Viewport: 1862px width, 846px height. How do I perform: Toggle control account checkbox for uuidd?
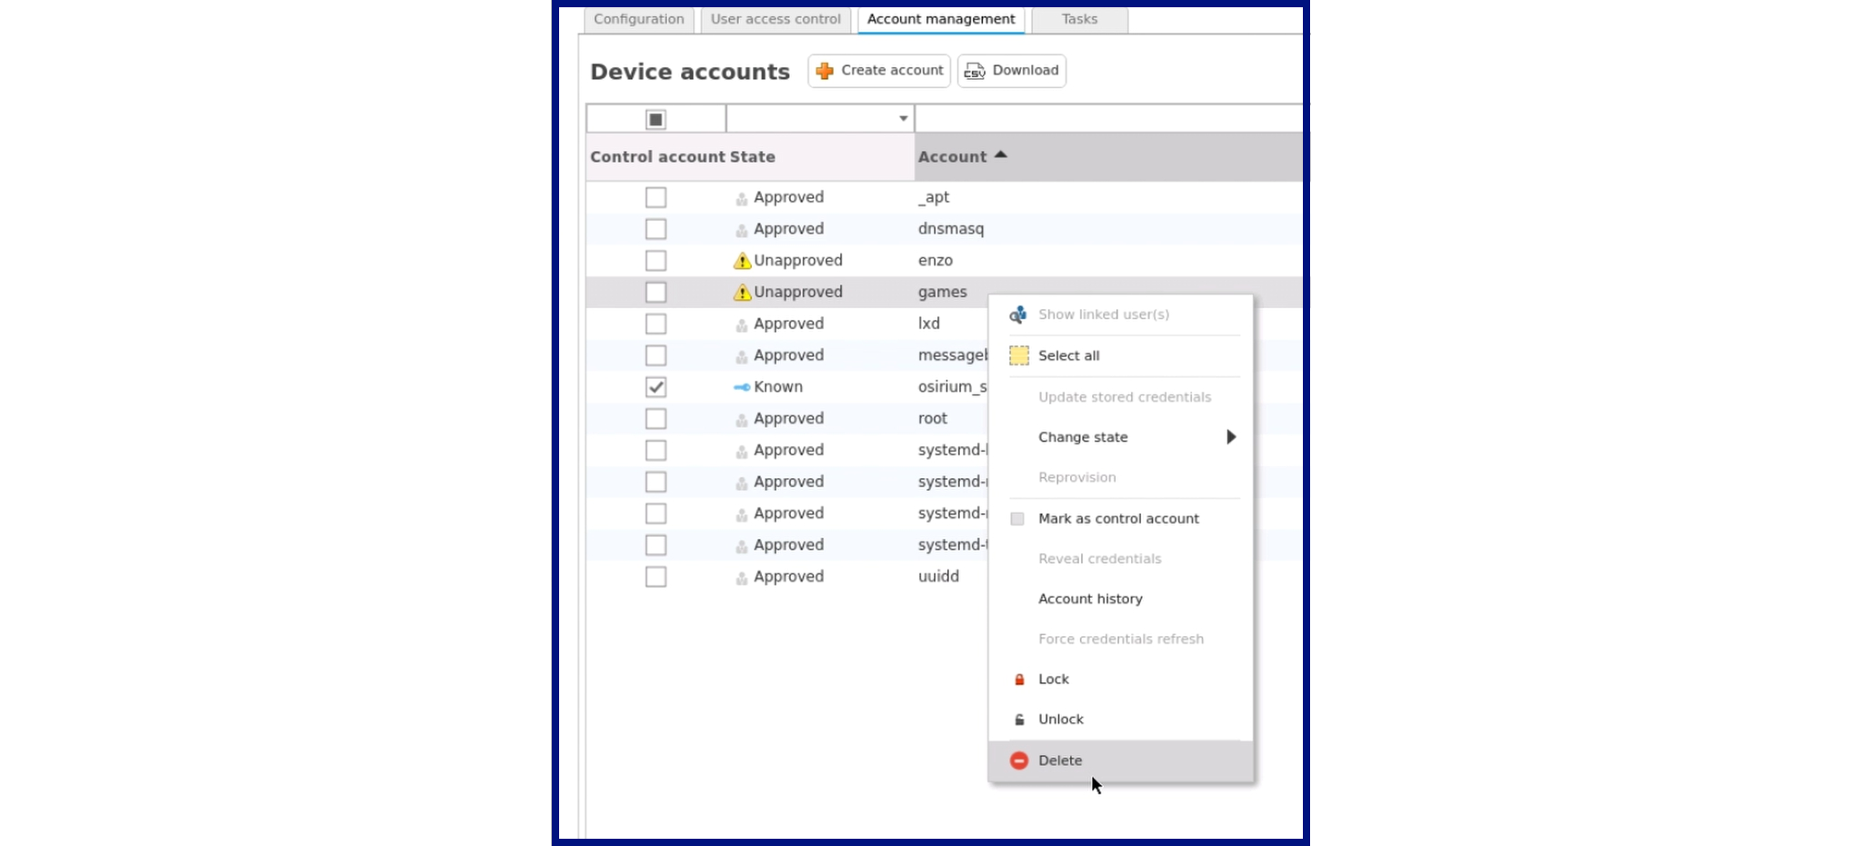pos(656,577)
